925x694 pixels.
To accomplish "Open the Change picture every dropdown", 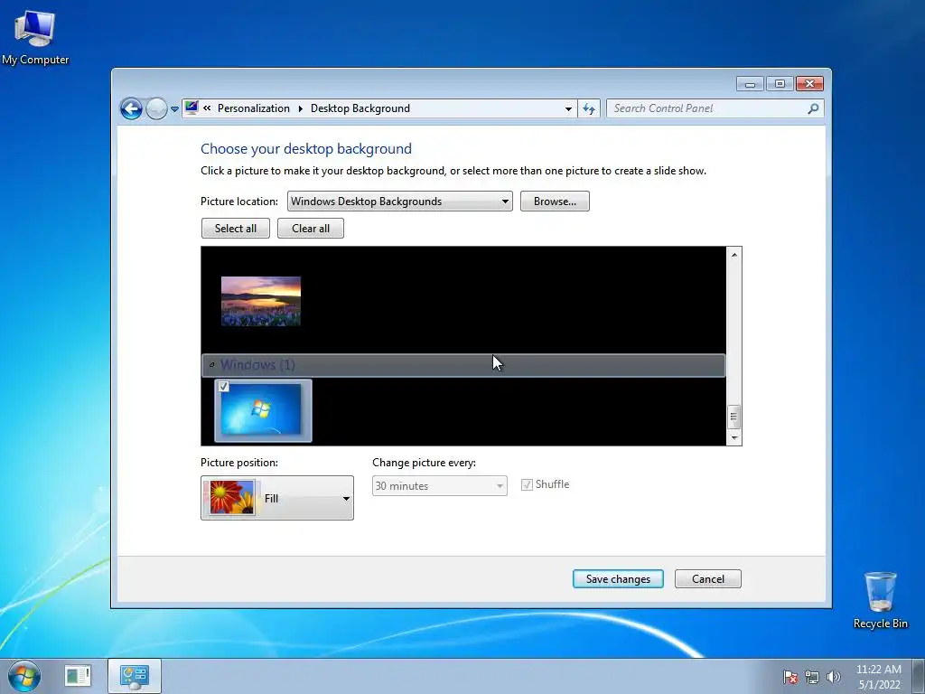I will 440,485.
